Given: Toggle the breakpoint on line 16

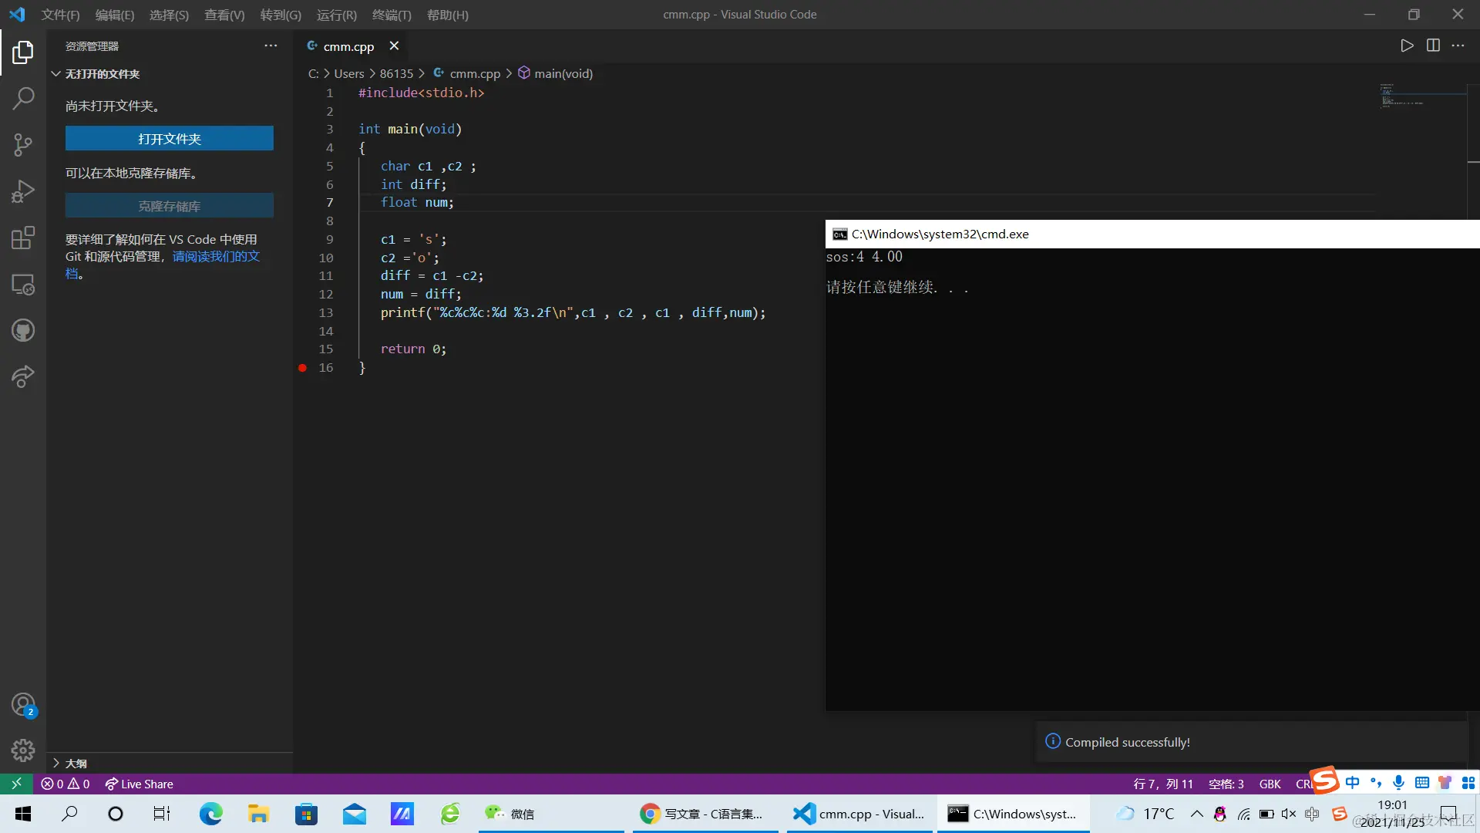Looking at the screenshot, I should pos(303,368).
